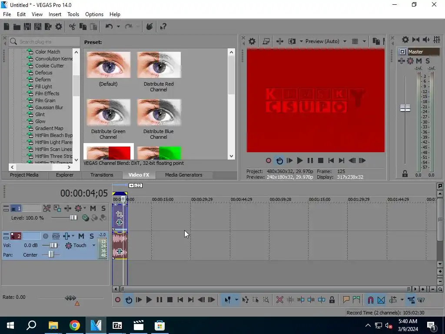The image size is (445, 334).
Task: Play the timeline from the transport bar
Action: click(149, 300)
